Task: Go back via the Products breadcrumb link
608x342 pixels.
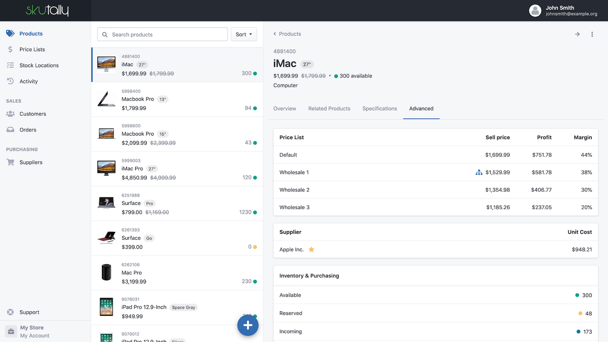Action: (x=287, y=34)
